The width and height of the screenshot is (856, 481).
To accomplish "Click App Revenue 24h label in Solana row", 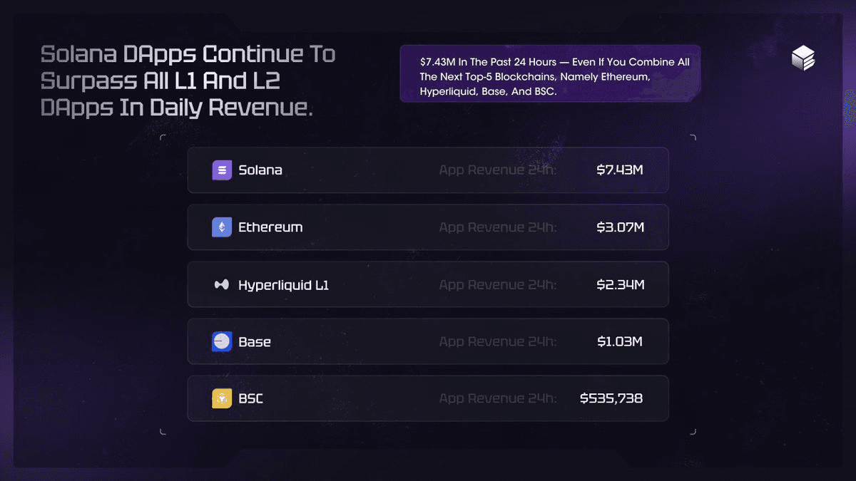I will 498,170.
